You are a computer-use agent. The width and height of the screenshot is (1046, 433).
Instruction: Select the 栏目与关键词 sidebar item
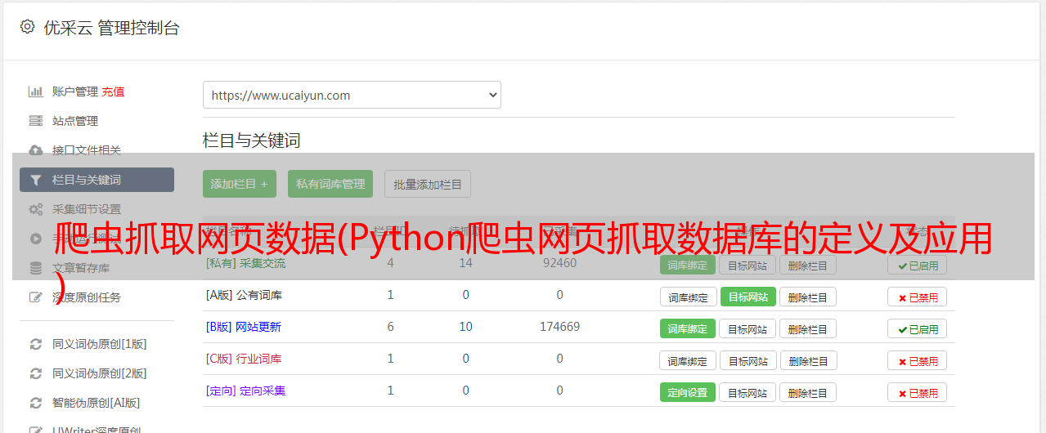(97, 180)
